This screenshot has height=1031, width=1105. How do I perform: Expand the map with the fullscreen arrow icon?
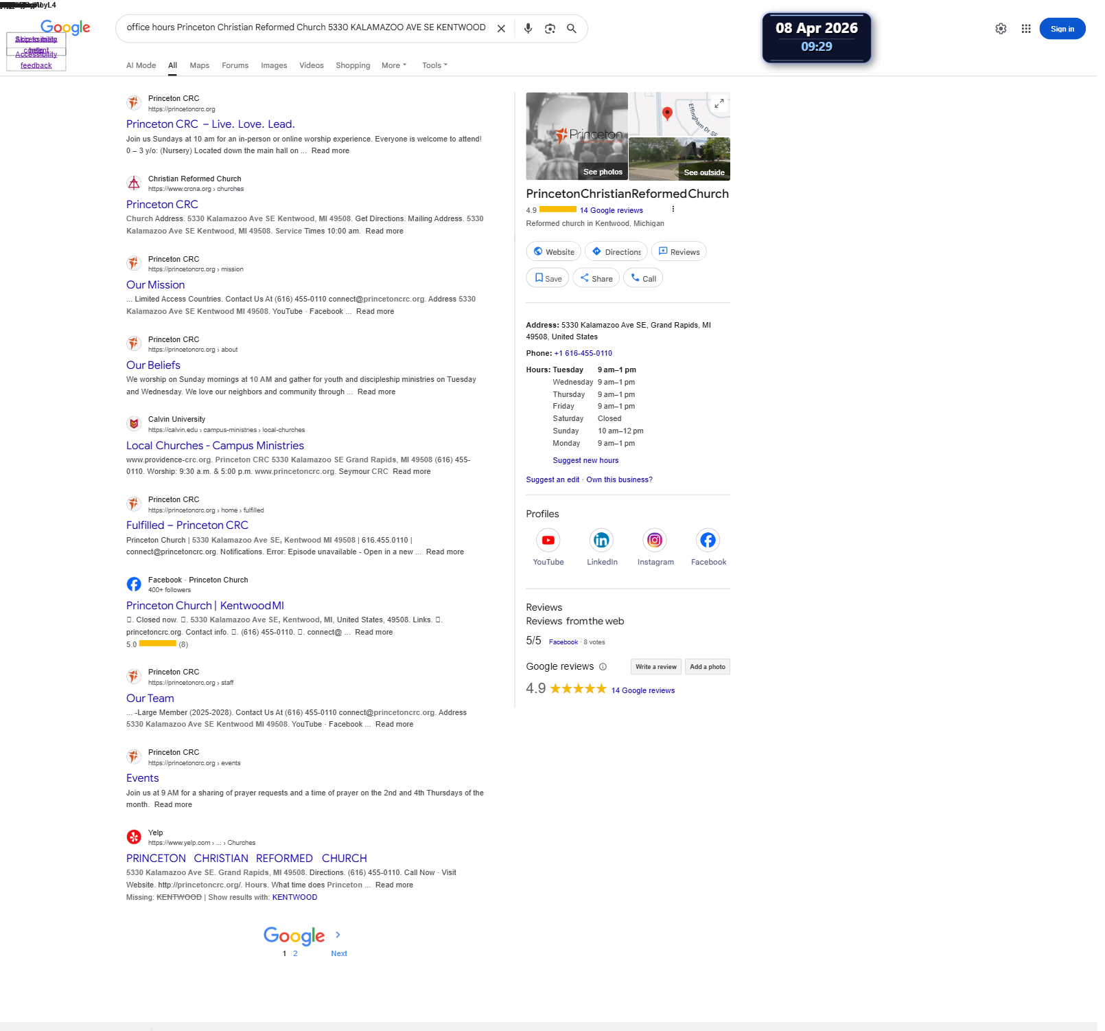click(719, 104)
